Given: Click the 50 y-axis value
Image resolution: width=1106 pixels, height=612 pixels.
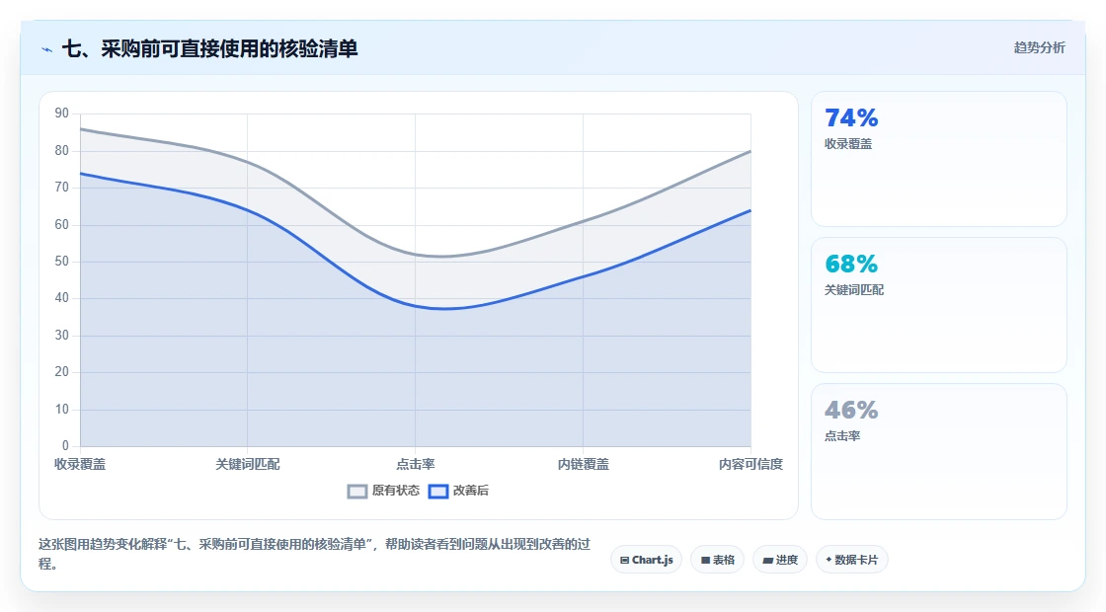Looking at the screenshot, I should coord(62,262).
